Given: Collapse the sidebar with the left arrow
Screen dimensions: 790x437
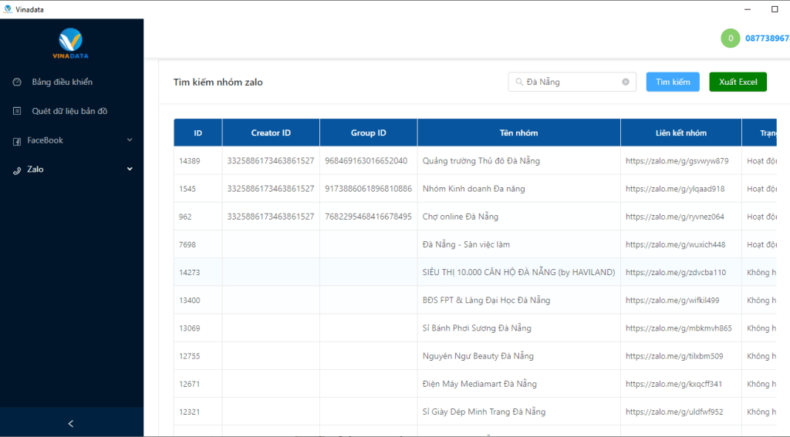Looking at the screenshot, I should pos(71,423).
